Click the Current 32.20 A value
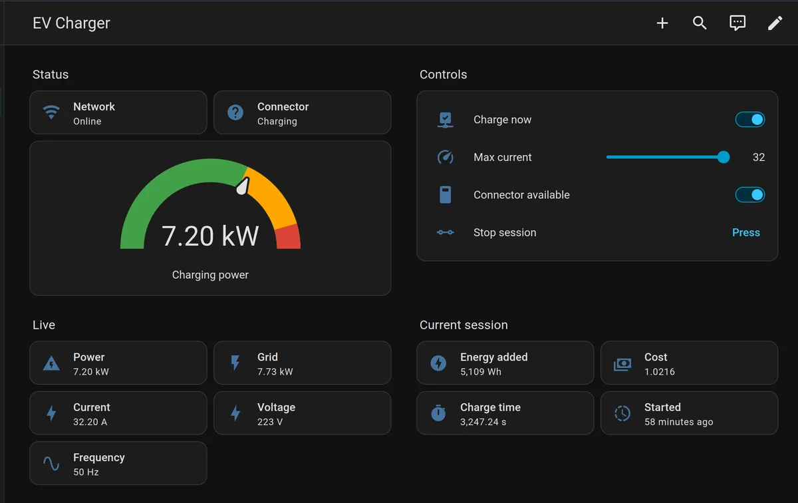Image resolution: width=798 pixels, height=503 pixels. [x=90, y=422]
